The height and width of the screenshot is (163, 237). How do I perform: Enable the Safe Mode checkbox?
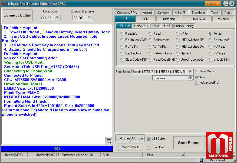197,71
